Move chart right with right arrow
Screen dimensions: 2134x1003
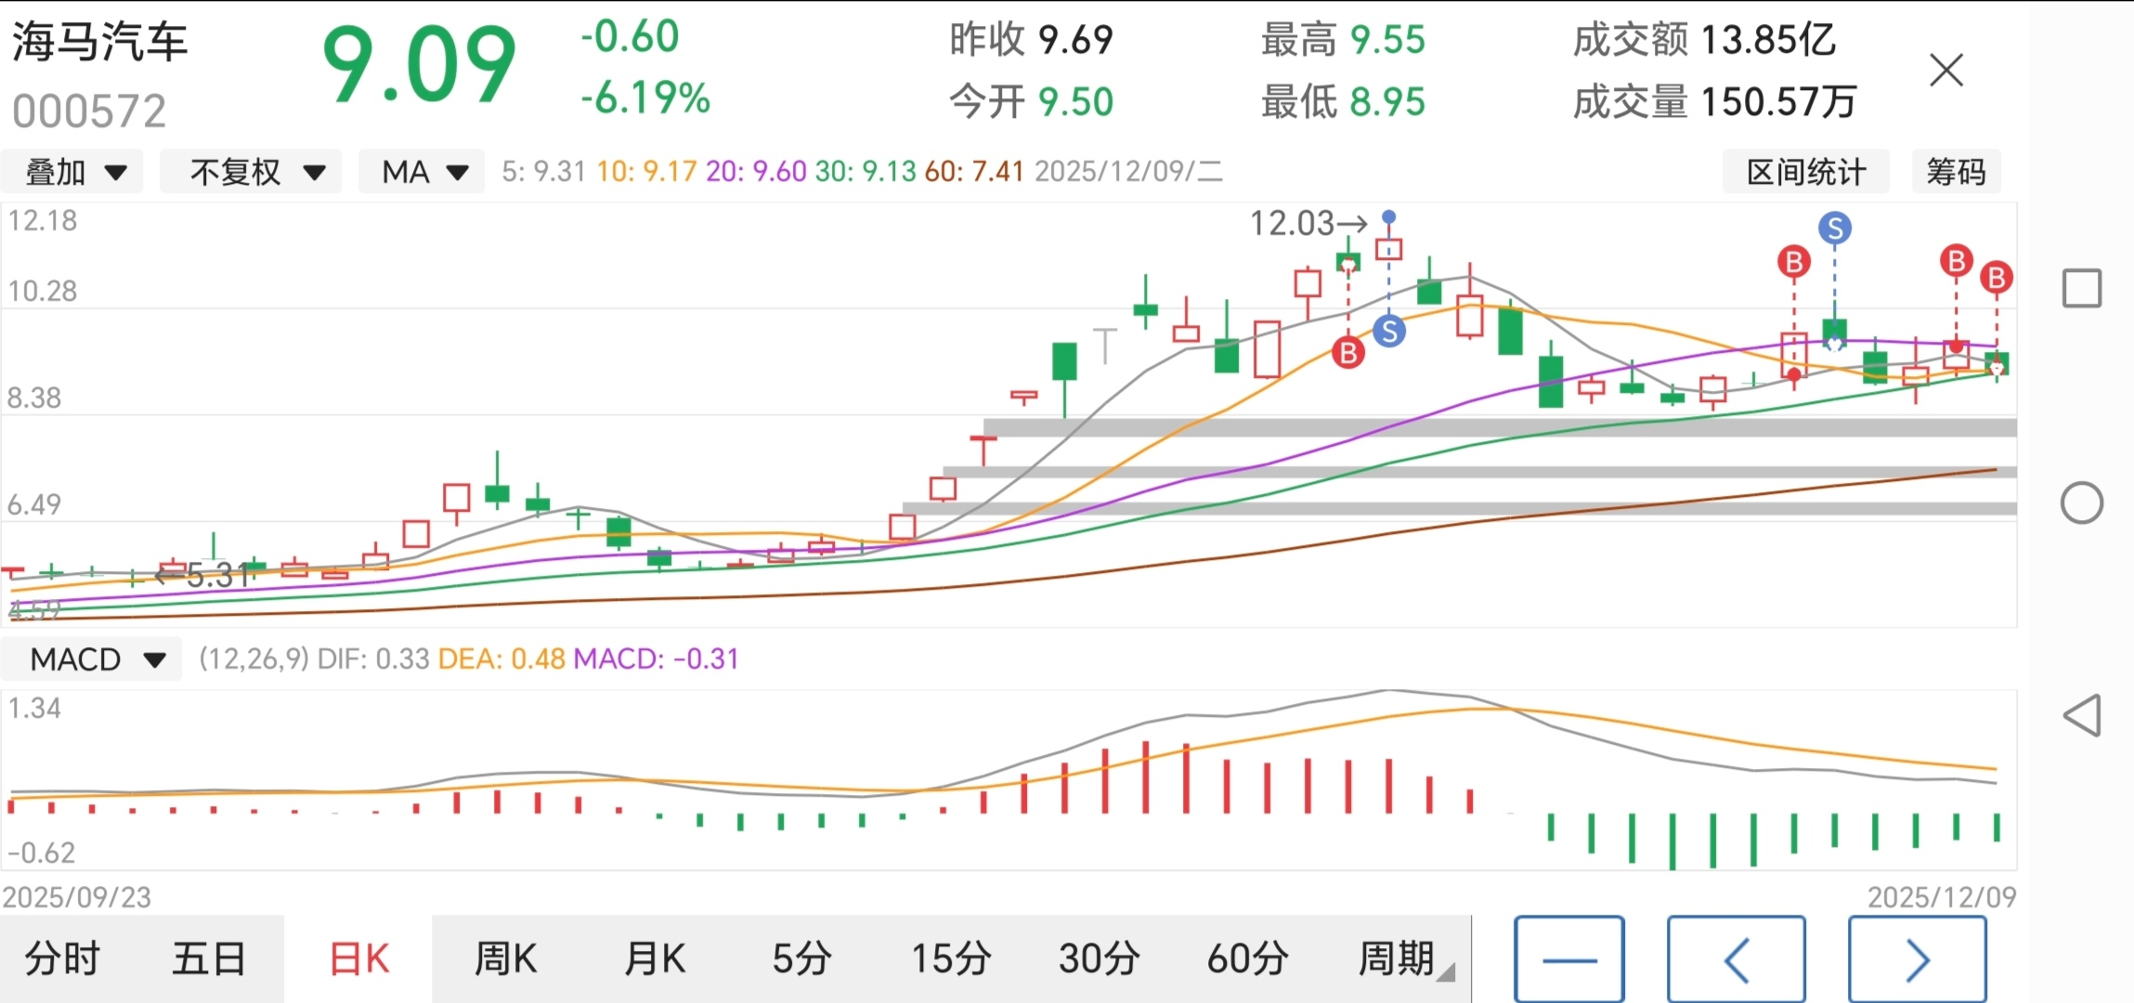(1917, 959)
